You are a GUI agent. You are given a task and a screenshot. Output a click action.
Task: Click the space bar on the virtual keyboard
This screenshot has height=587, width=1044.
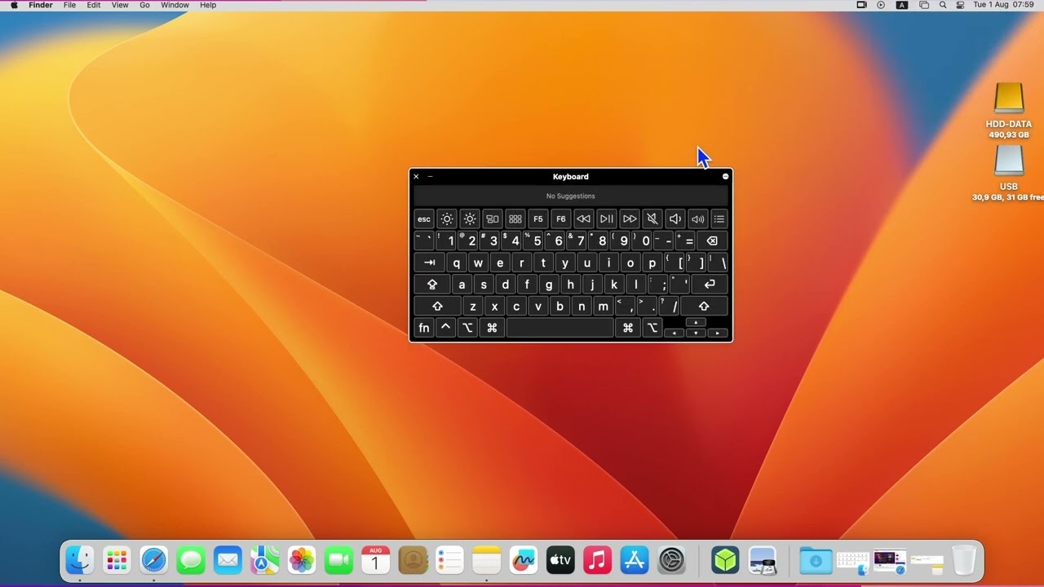(x=560, y=328)
